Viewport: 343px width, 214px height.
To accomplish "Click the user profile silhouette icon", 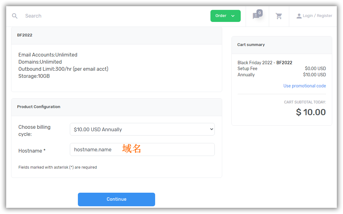I will [299, 16].
